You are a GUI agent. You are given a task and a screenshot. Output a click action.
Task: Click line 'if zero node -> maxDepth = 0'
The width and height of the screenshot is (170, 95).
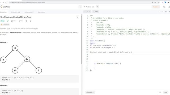[x=103, y=45]
